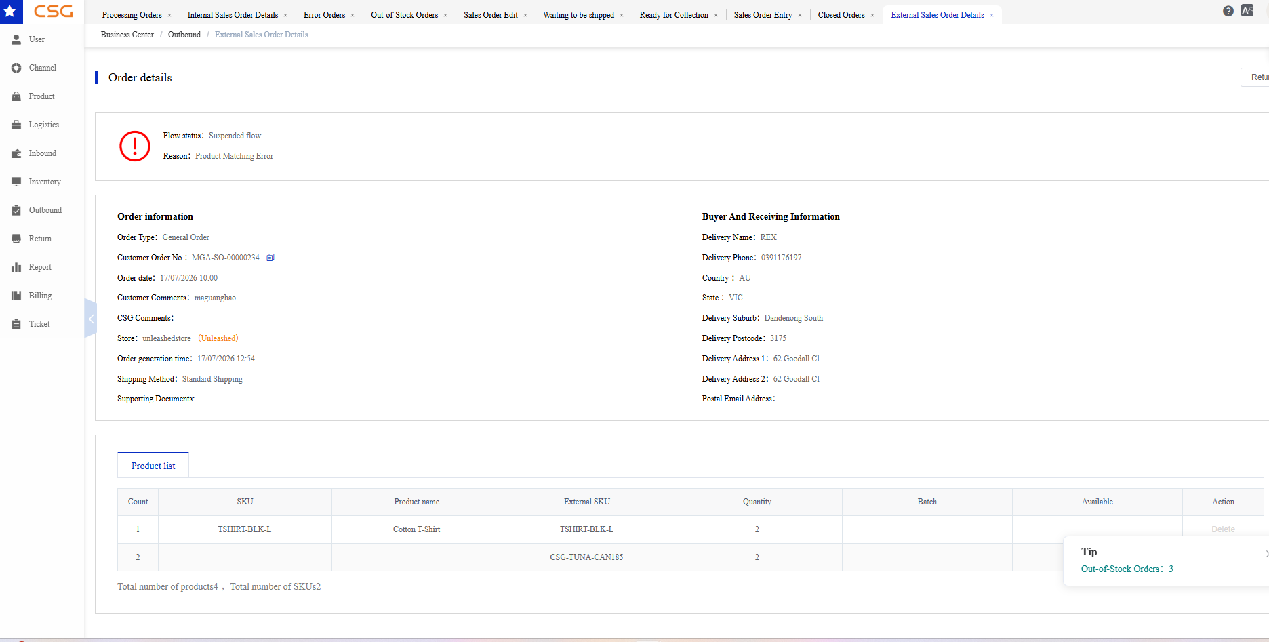The image size is (1269, 642).
Task: Close the Error Orders tab
Action: [x=352, y=15]
